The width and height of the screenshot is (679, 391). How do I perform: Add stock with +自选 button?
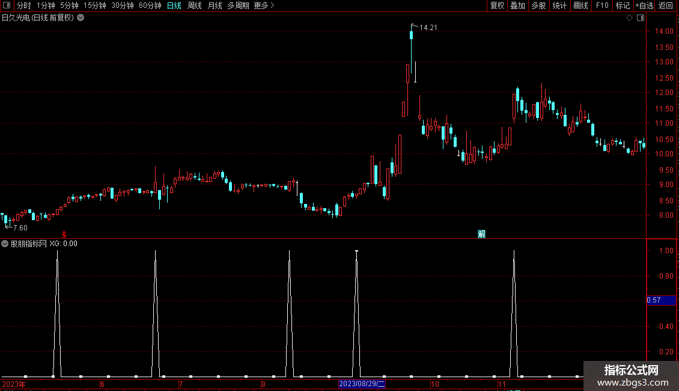(x=644, y=5)
